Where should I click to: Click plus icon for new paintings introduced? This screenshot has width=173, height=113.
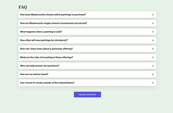point(153,40)
